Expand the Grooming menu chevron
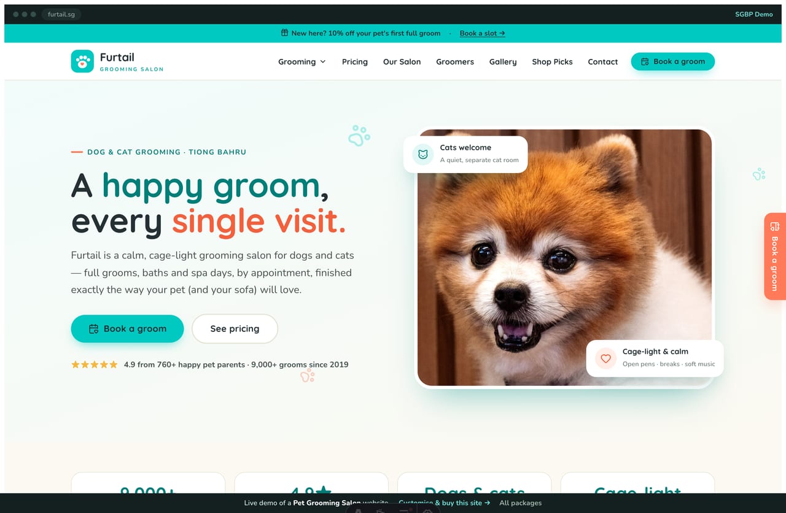This screenshot has height=513, width=786. click(323, 62)
